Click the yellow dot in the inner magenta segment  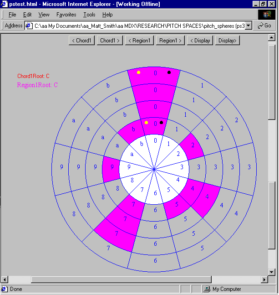pyautogui.click(x=146, y=123)
